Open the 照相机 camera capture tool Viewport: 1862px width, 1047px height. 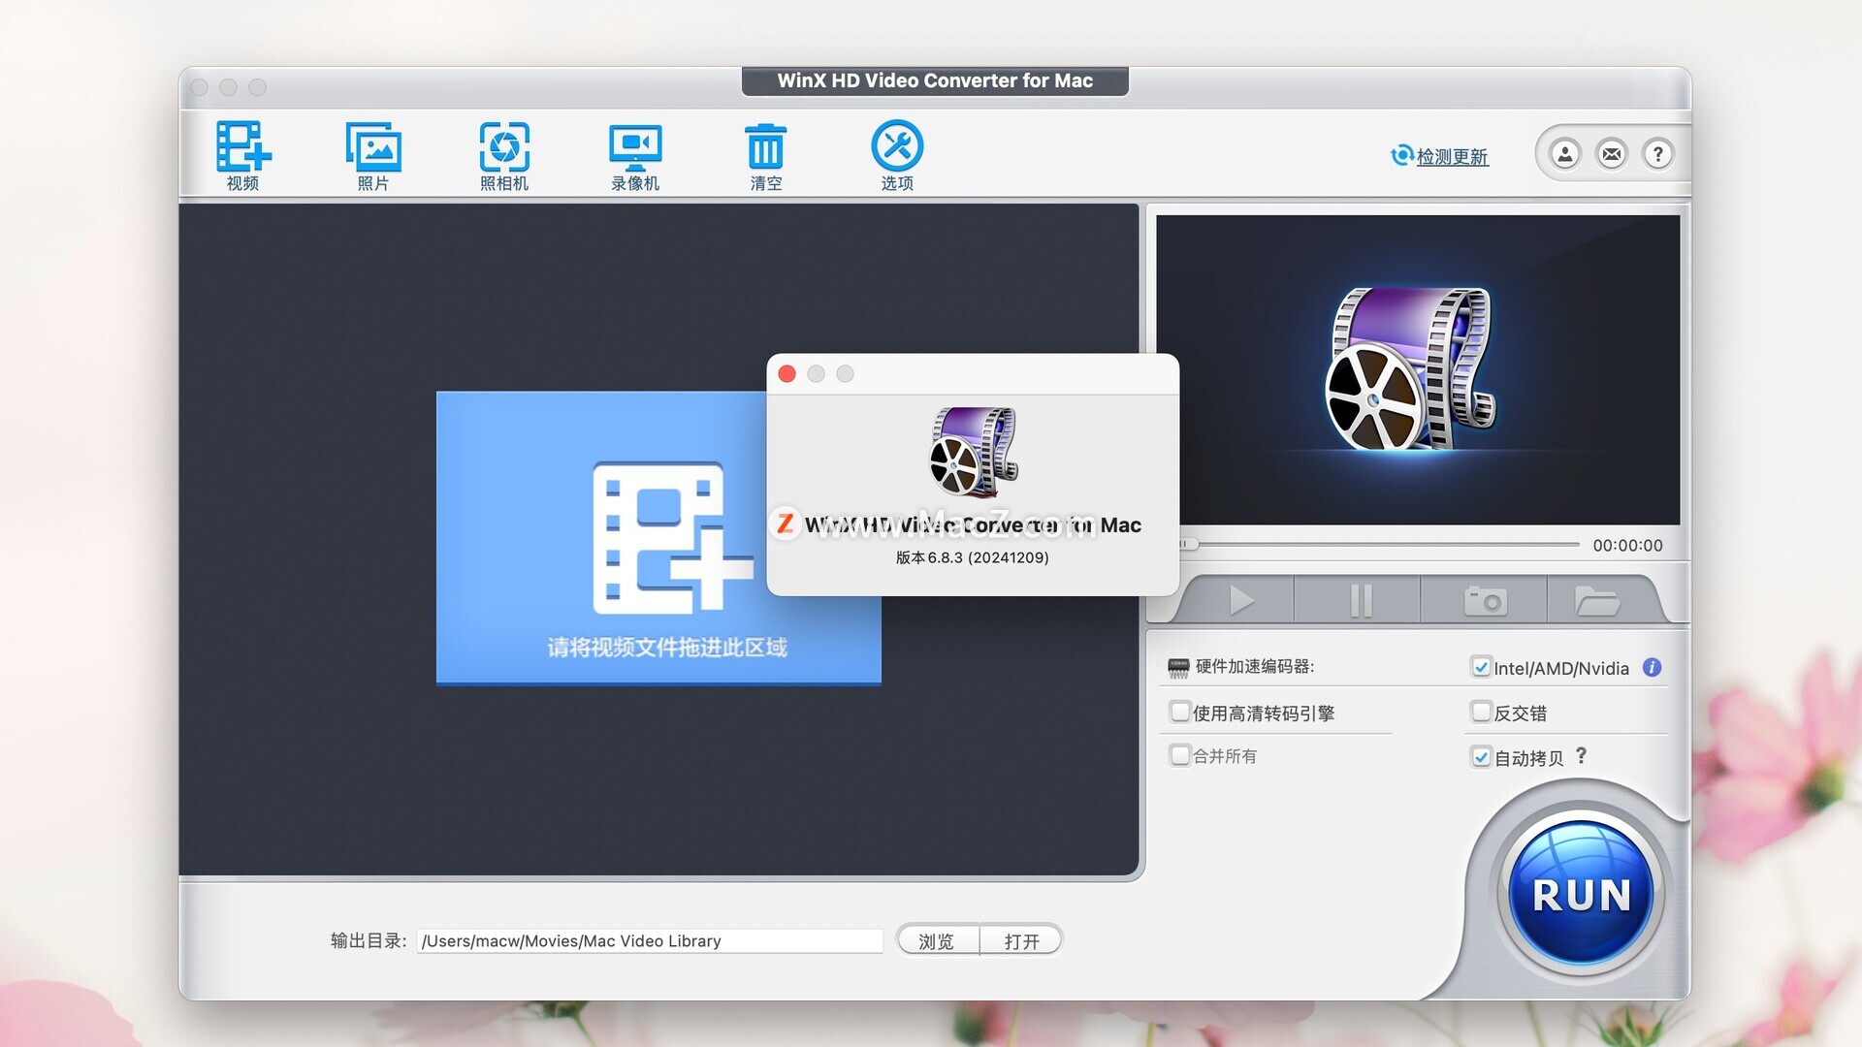tap(504, 155)
